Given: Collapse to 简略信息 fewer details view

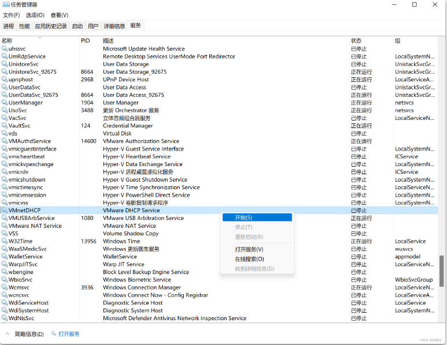Looking at the screenshot, I should point(24,334).
